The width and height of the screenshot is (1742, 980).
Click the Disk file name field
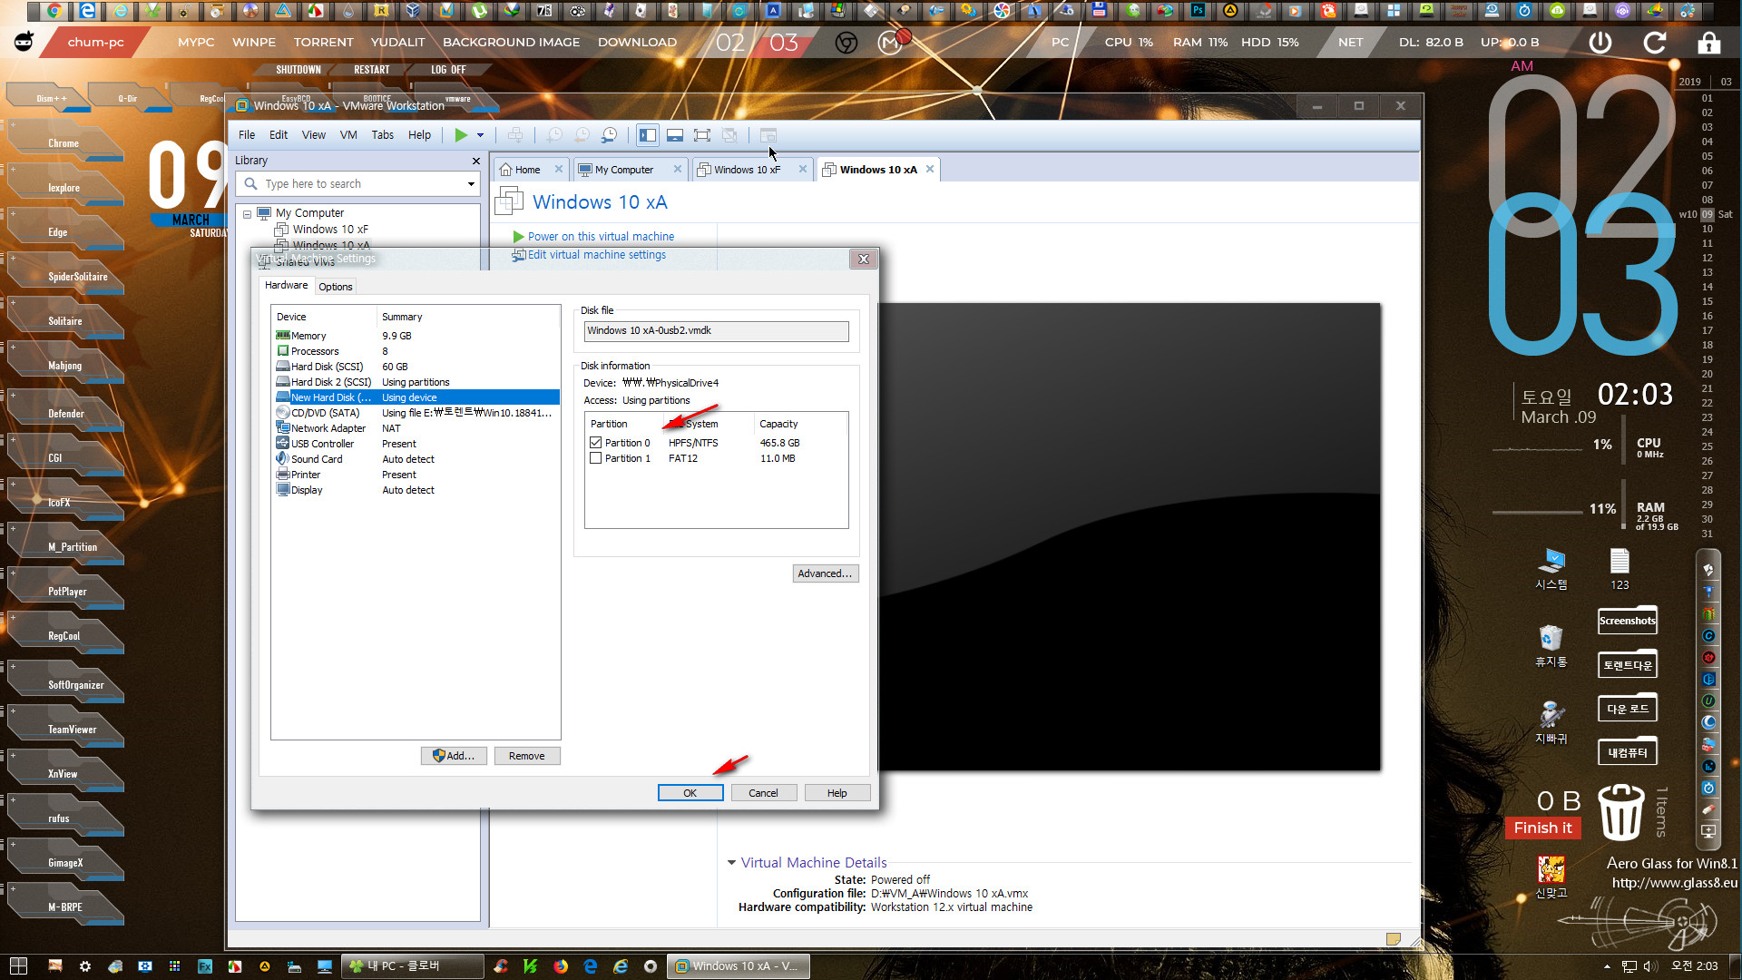coord(717,331)
